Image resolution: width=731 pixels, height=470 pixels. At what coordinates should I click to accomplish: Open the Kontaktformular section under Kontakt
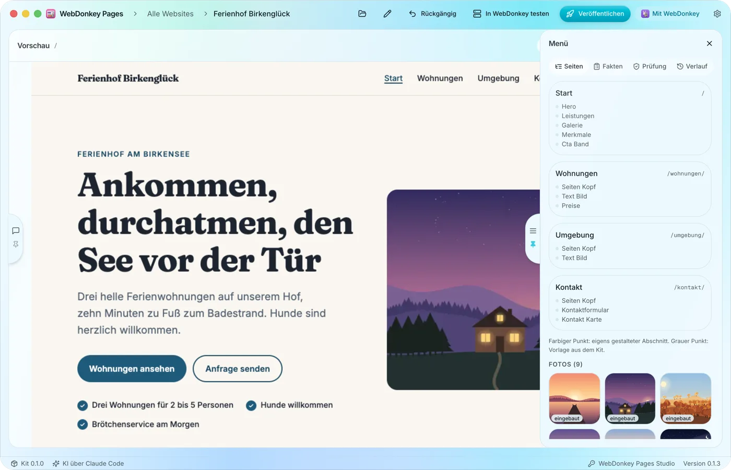tap(585, 310)
